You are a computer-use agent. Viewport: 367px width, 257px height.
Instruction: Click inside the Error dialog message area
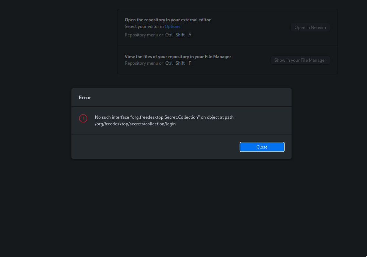(181, 121)
